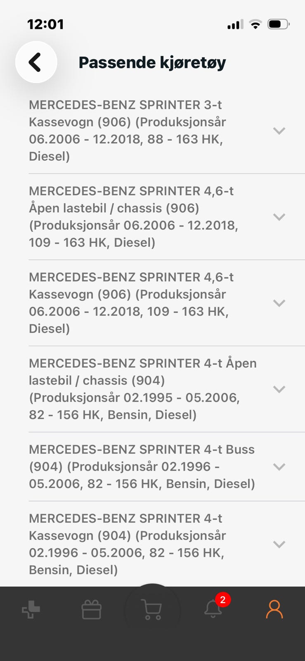Tap the Passende kjøretøy page title
The image size is (305, 661).
(x=152, y=62)
